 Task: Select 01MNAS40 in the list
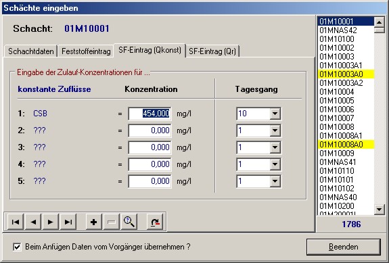coord(346,197)
